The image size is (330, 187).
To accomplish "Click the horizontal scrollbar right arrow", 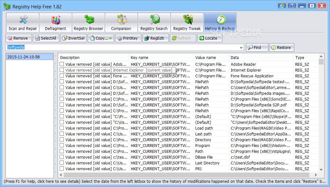I will pyautogui.click(x=316, y=175).
